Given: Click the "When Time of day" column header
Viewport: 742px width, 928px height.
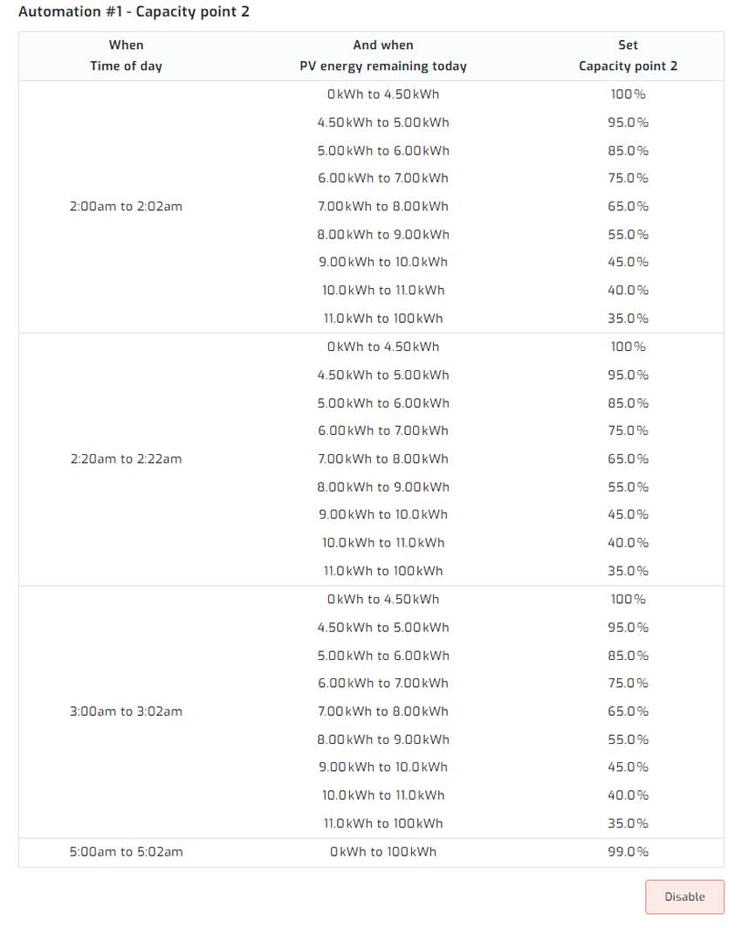Looking at the screenshot, I should pos(126,56).
